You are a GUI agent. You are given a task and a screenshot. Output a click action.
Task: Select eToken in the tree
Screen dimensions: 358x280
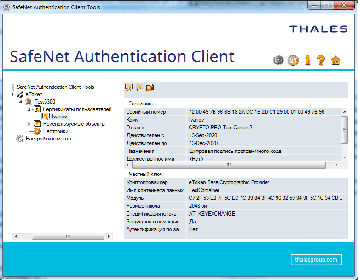pos(34,94)
